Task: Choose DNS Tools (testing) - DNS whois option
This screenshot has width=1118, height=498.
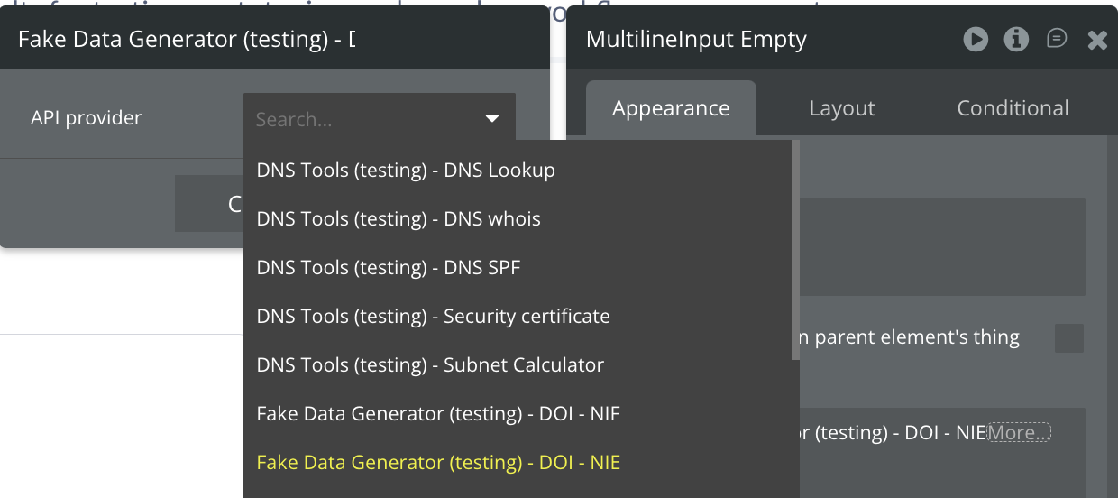Action: 399,219
